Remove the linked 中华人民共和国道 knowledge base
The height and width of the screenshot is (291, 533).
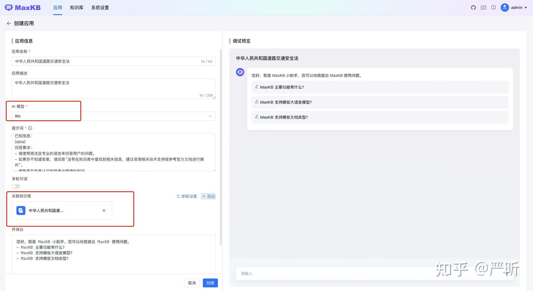click(104, 211)
